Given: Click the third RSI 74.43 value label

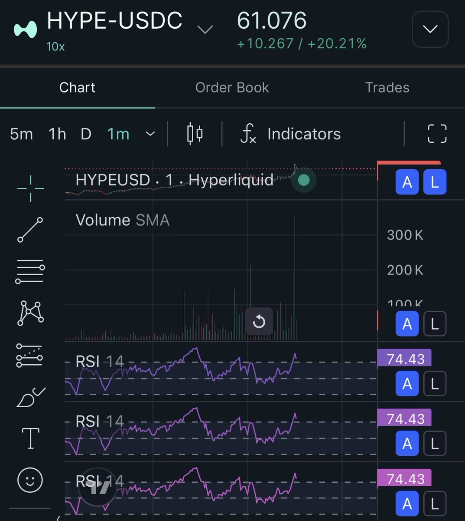Looking at the screenshot, I should pos(405,479).
